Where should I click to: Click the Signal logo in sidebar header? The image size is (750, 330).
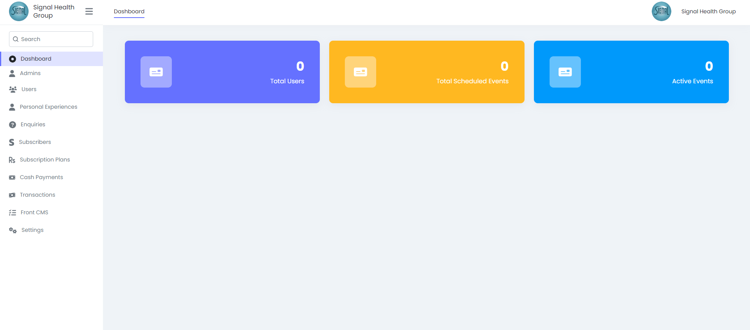click(x=19, y=11)
